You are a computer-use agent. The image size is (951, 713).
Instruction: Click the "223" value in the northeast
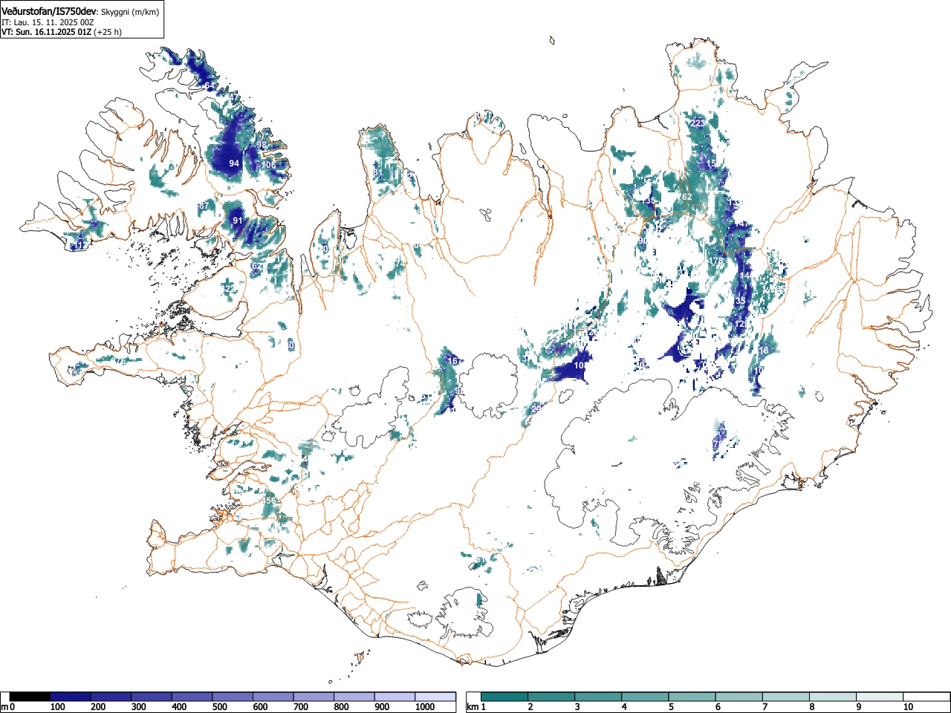pos(698,123)
